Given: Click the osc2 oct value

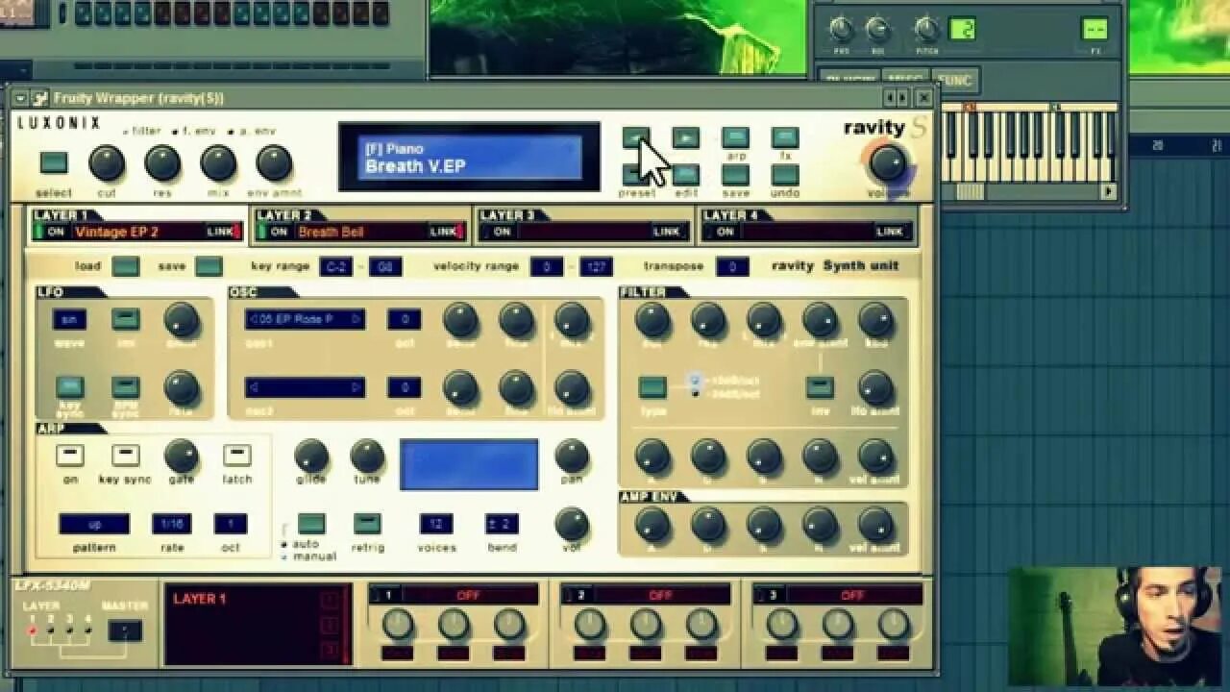Looking at the screenshot, I should click(405, 387).
